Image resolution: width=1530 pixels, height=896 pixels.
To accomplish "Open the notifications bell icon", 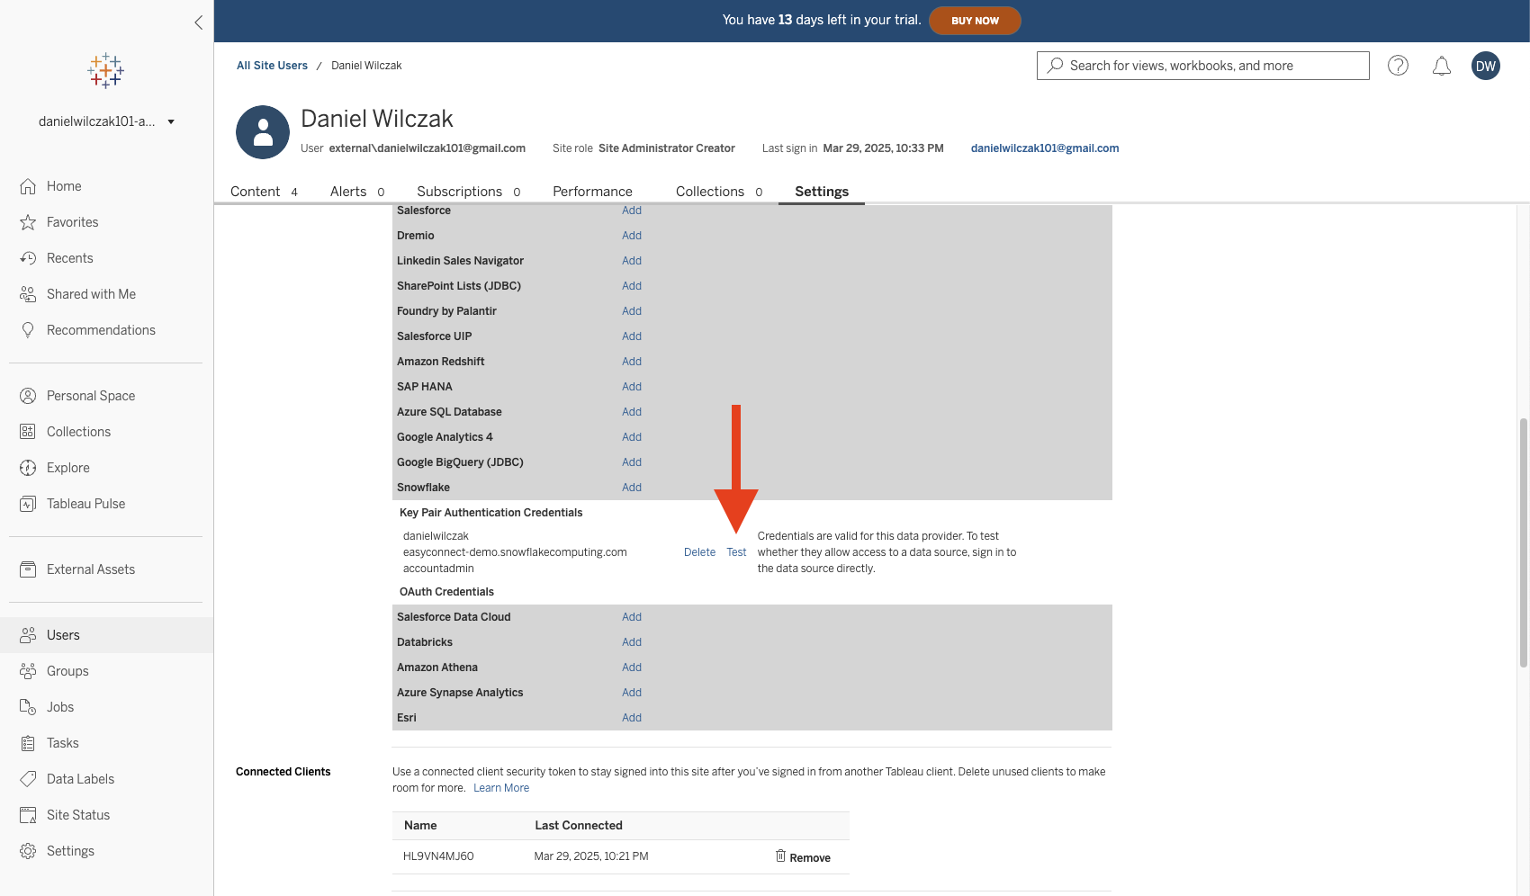I will click(x=1442, y=66).
